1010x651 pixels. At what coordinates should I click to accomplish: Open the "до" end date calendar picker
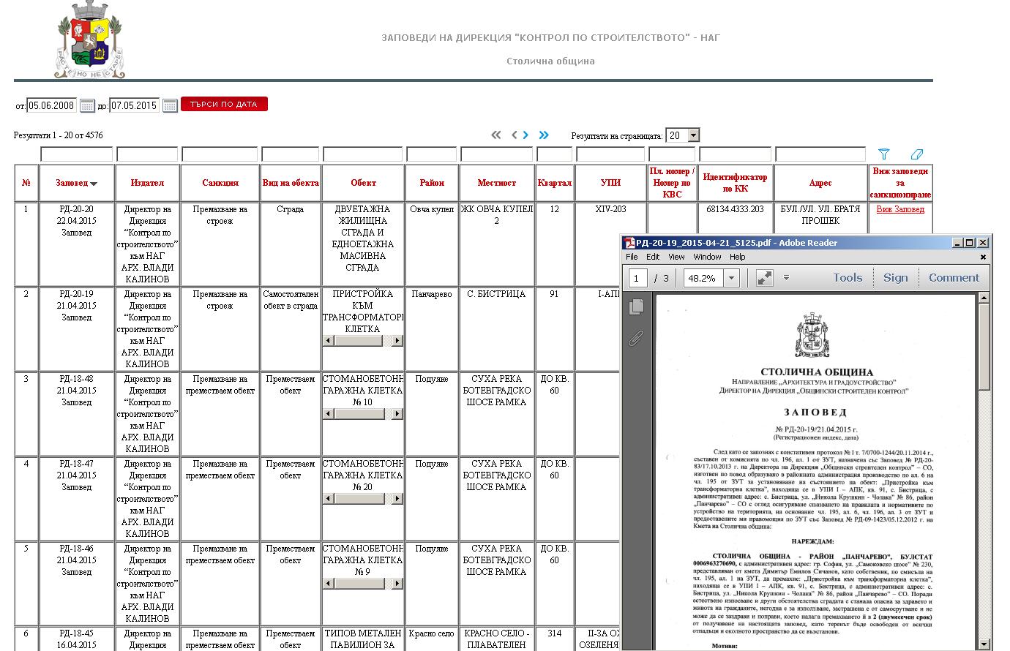coord(170,105)
